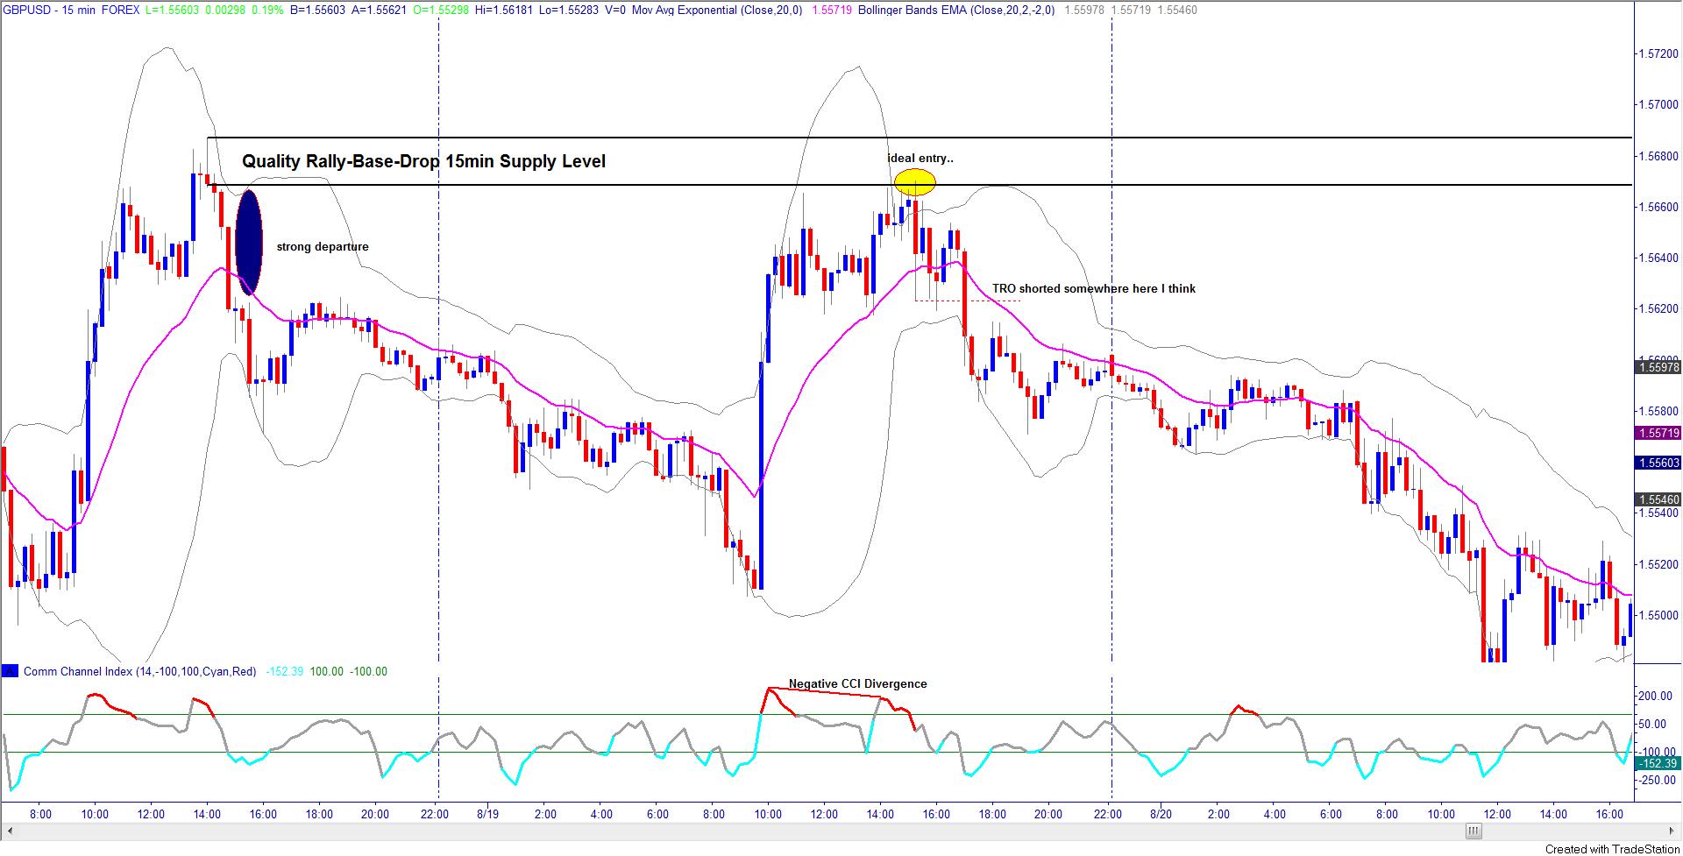Click the '-250.00' CCI axis label
The image size is (1683, 856).
click(1658, 780)
